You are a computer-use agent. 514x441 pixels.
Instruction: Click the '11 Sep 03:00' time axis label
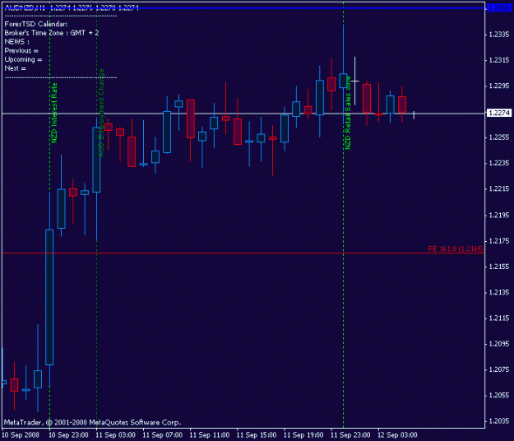115,435
